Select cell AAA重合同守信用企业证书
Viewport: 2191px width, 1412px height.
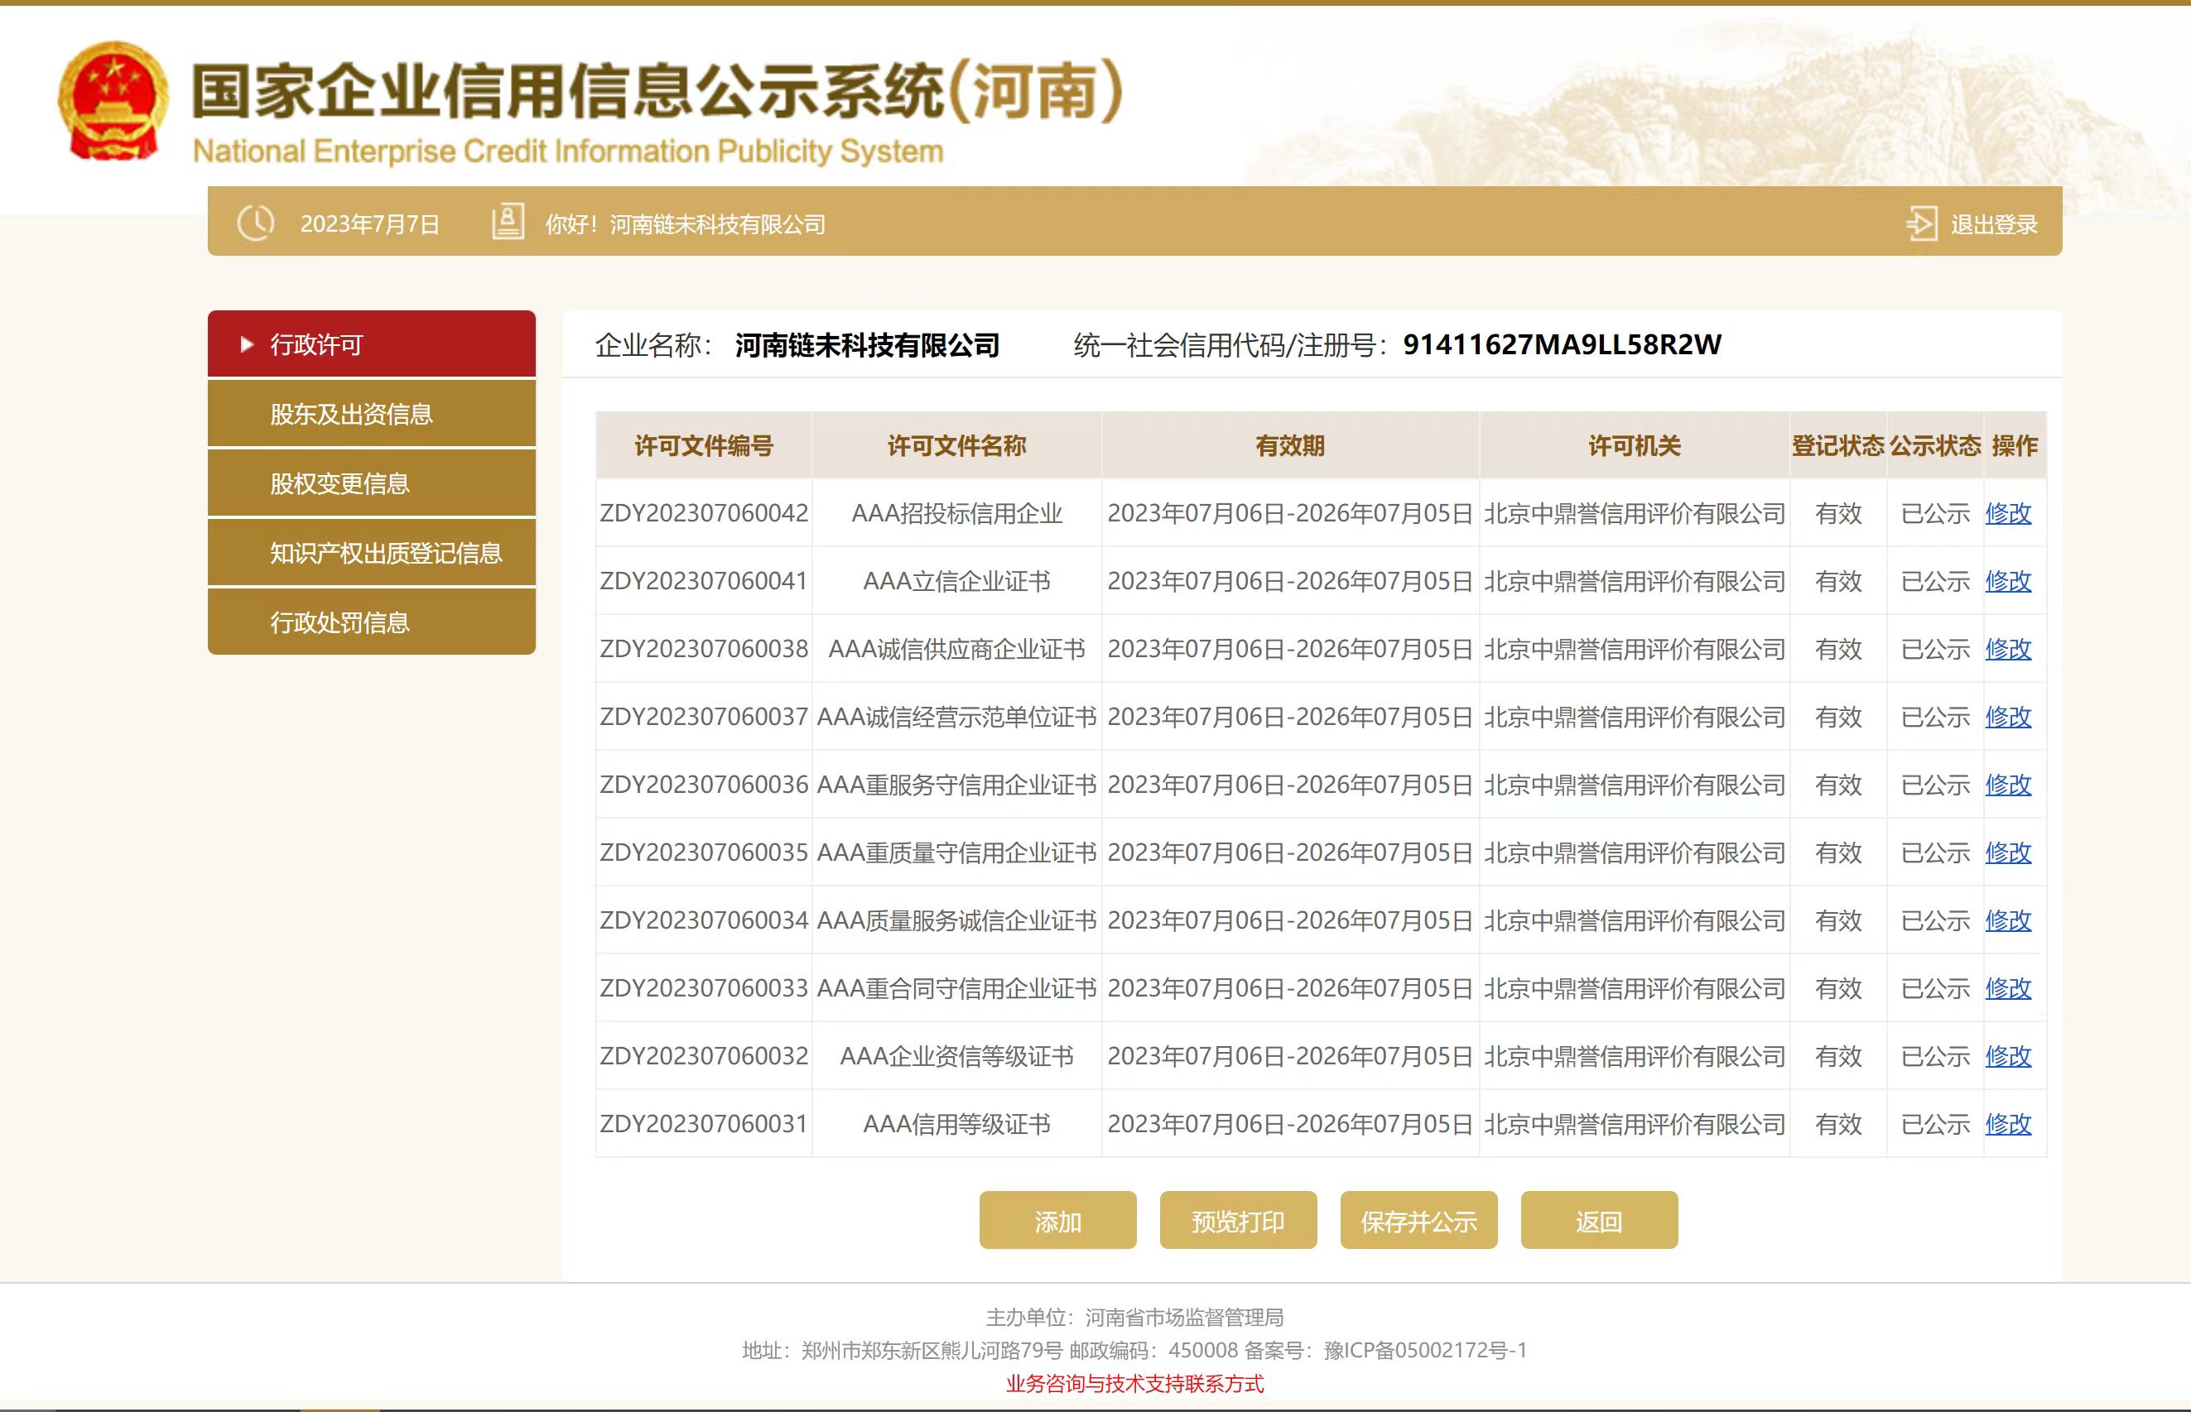(x=956, y=988)
